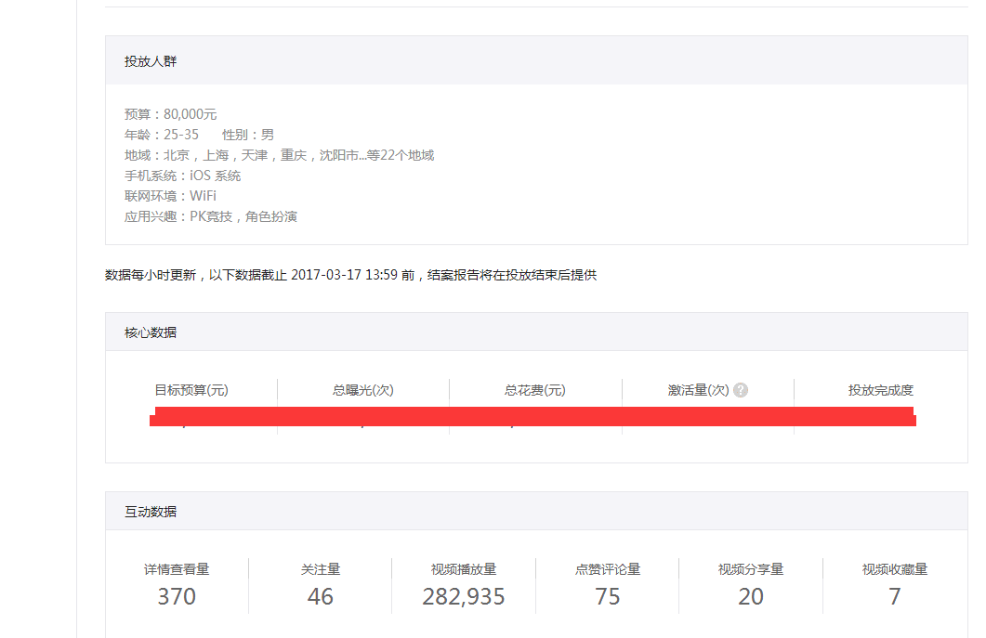Click the 应用兴趣：PK竞技，角色扮演 line

[x=210, y=216]
